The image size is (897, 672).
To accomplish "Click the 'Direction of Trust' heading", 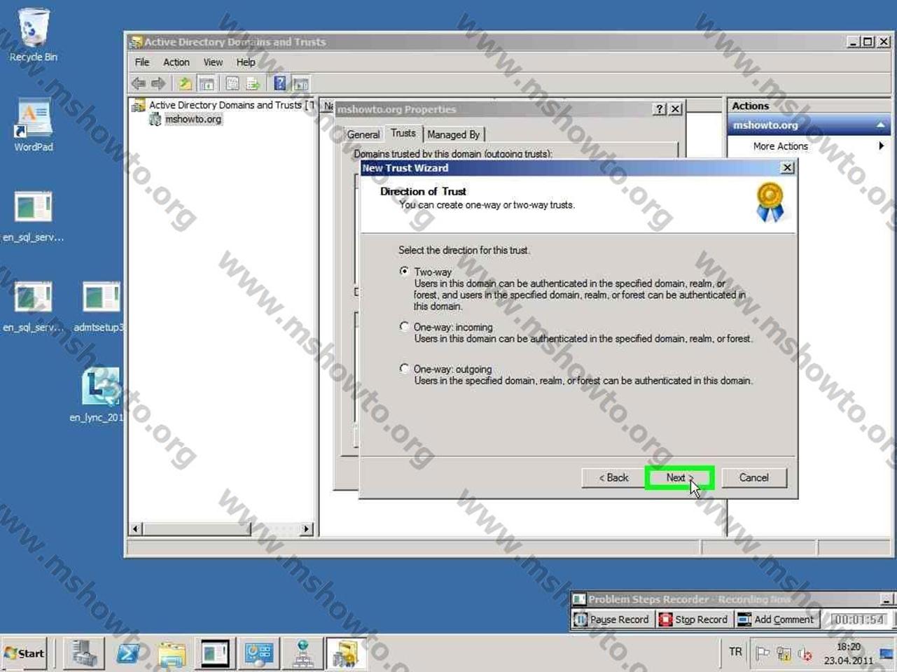I will tap(423, 191).
